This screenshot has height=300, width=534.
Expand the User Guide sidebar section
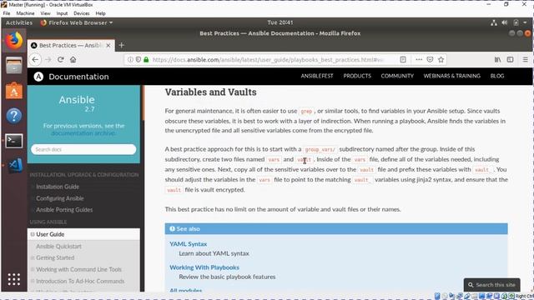point(33,234)
